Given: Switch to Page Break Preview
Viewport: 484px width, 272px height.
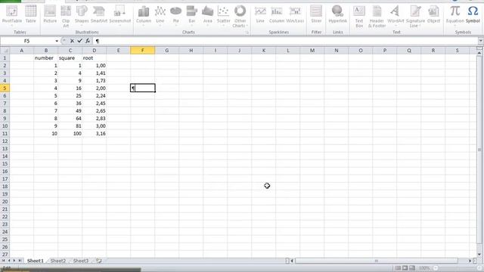Looking at the screenshot, I should [412, 268].
